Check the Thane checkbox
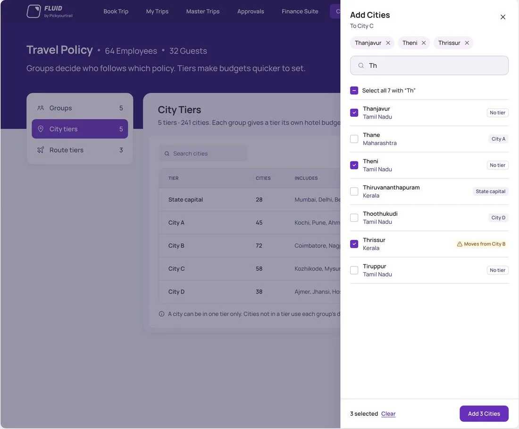Image resolution: width=519 pixels, height=429 pixels. pos(354,139)
